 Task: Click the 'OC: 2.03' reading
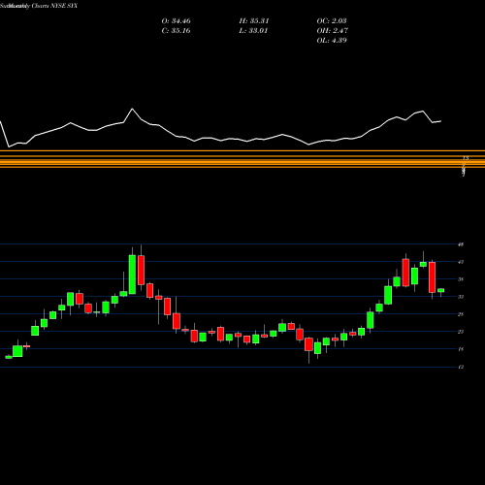point(332,21)
